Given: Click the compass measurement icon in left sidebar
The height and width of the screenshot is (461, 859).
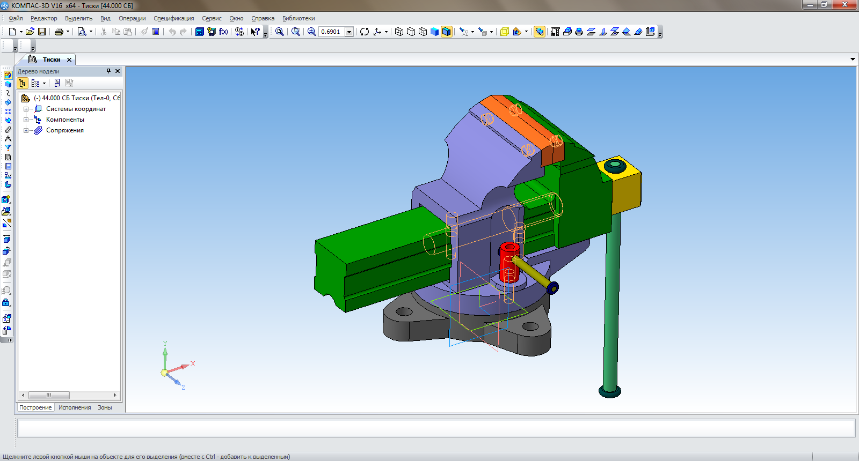Looking at the screenshot, I should [x=8, y=139].
